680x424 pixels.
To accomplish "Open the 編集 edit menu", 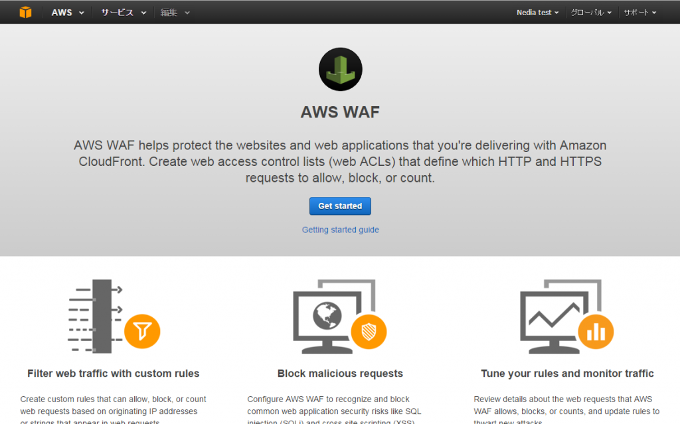I will tap(175, 13).
